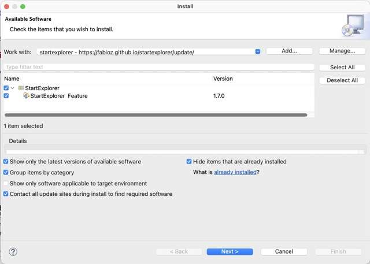Click the horizontal scrollbar under software list
Image resolution: width=370 pixels, height=264 pixels.
[156, 115]
